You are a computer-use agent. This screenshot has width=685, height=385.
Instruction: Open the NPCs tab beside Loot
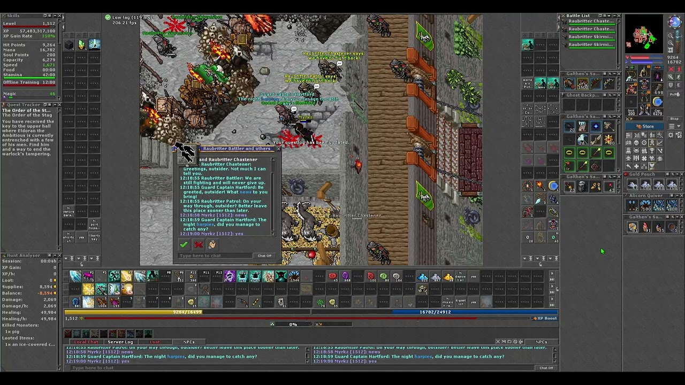(189, 342)
